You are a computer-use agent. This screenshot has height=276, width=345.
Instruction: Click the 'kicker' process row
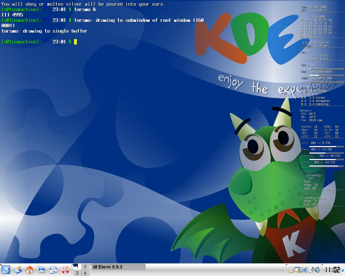(x=313, y=98)
